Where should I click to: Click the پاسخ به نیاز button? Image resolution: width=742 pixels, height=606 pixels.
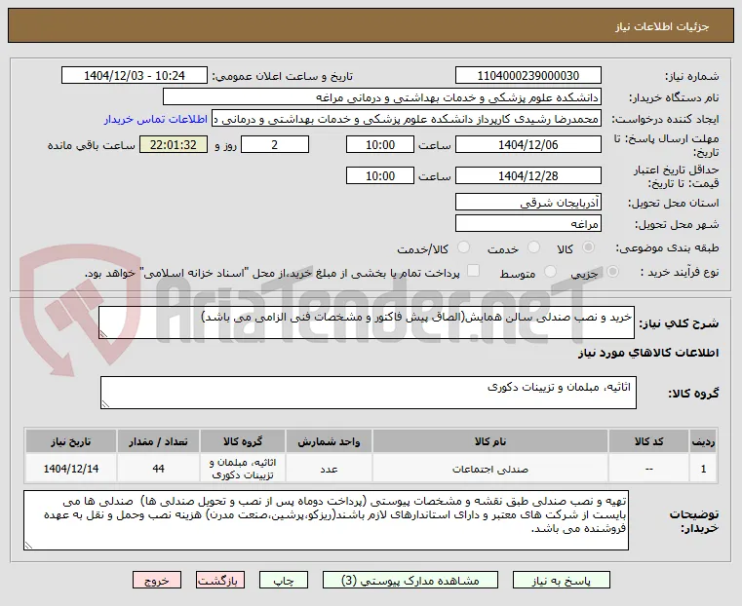(562, 580)
